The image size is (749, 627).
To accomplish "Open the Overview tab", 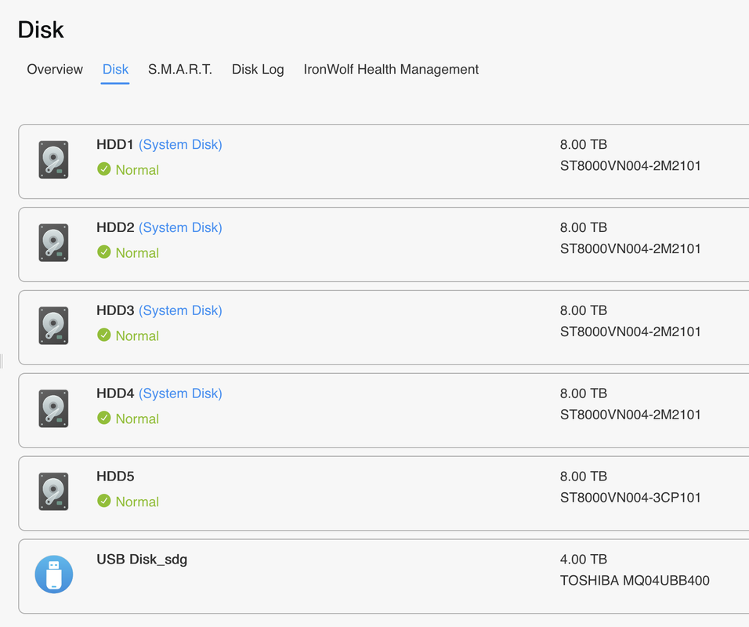I will click(x=55, y=69).
